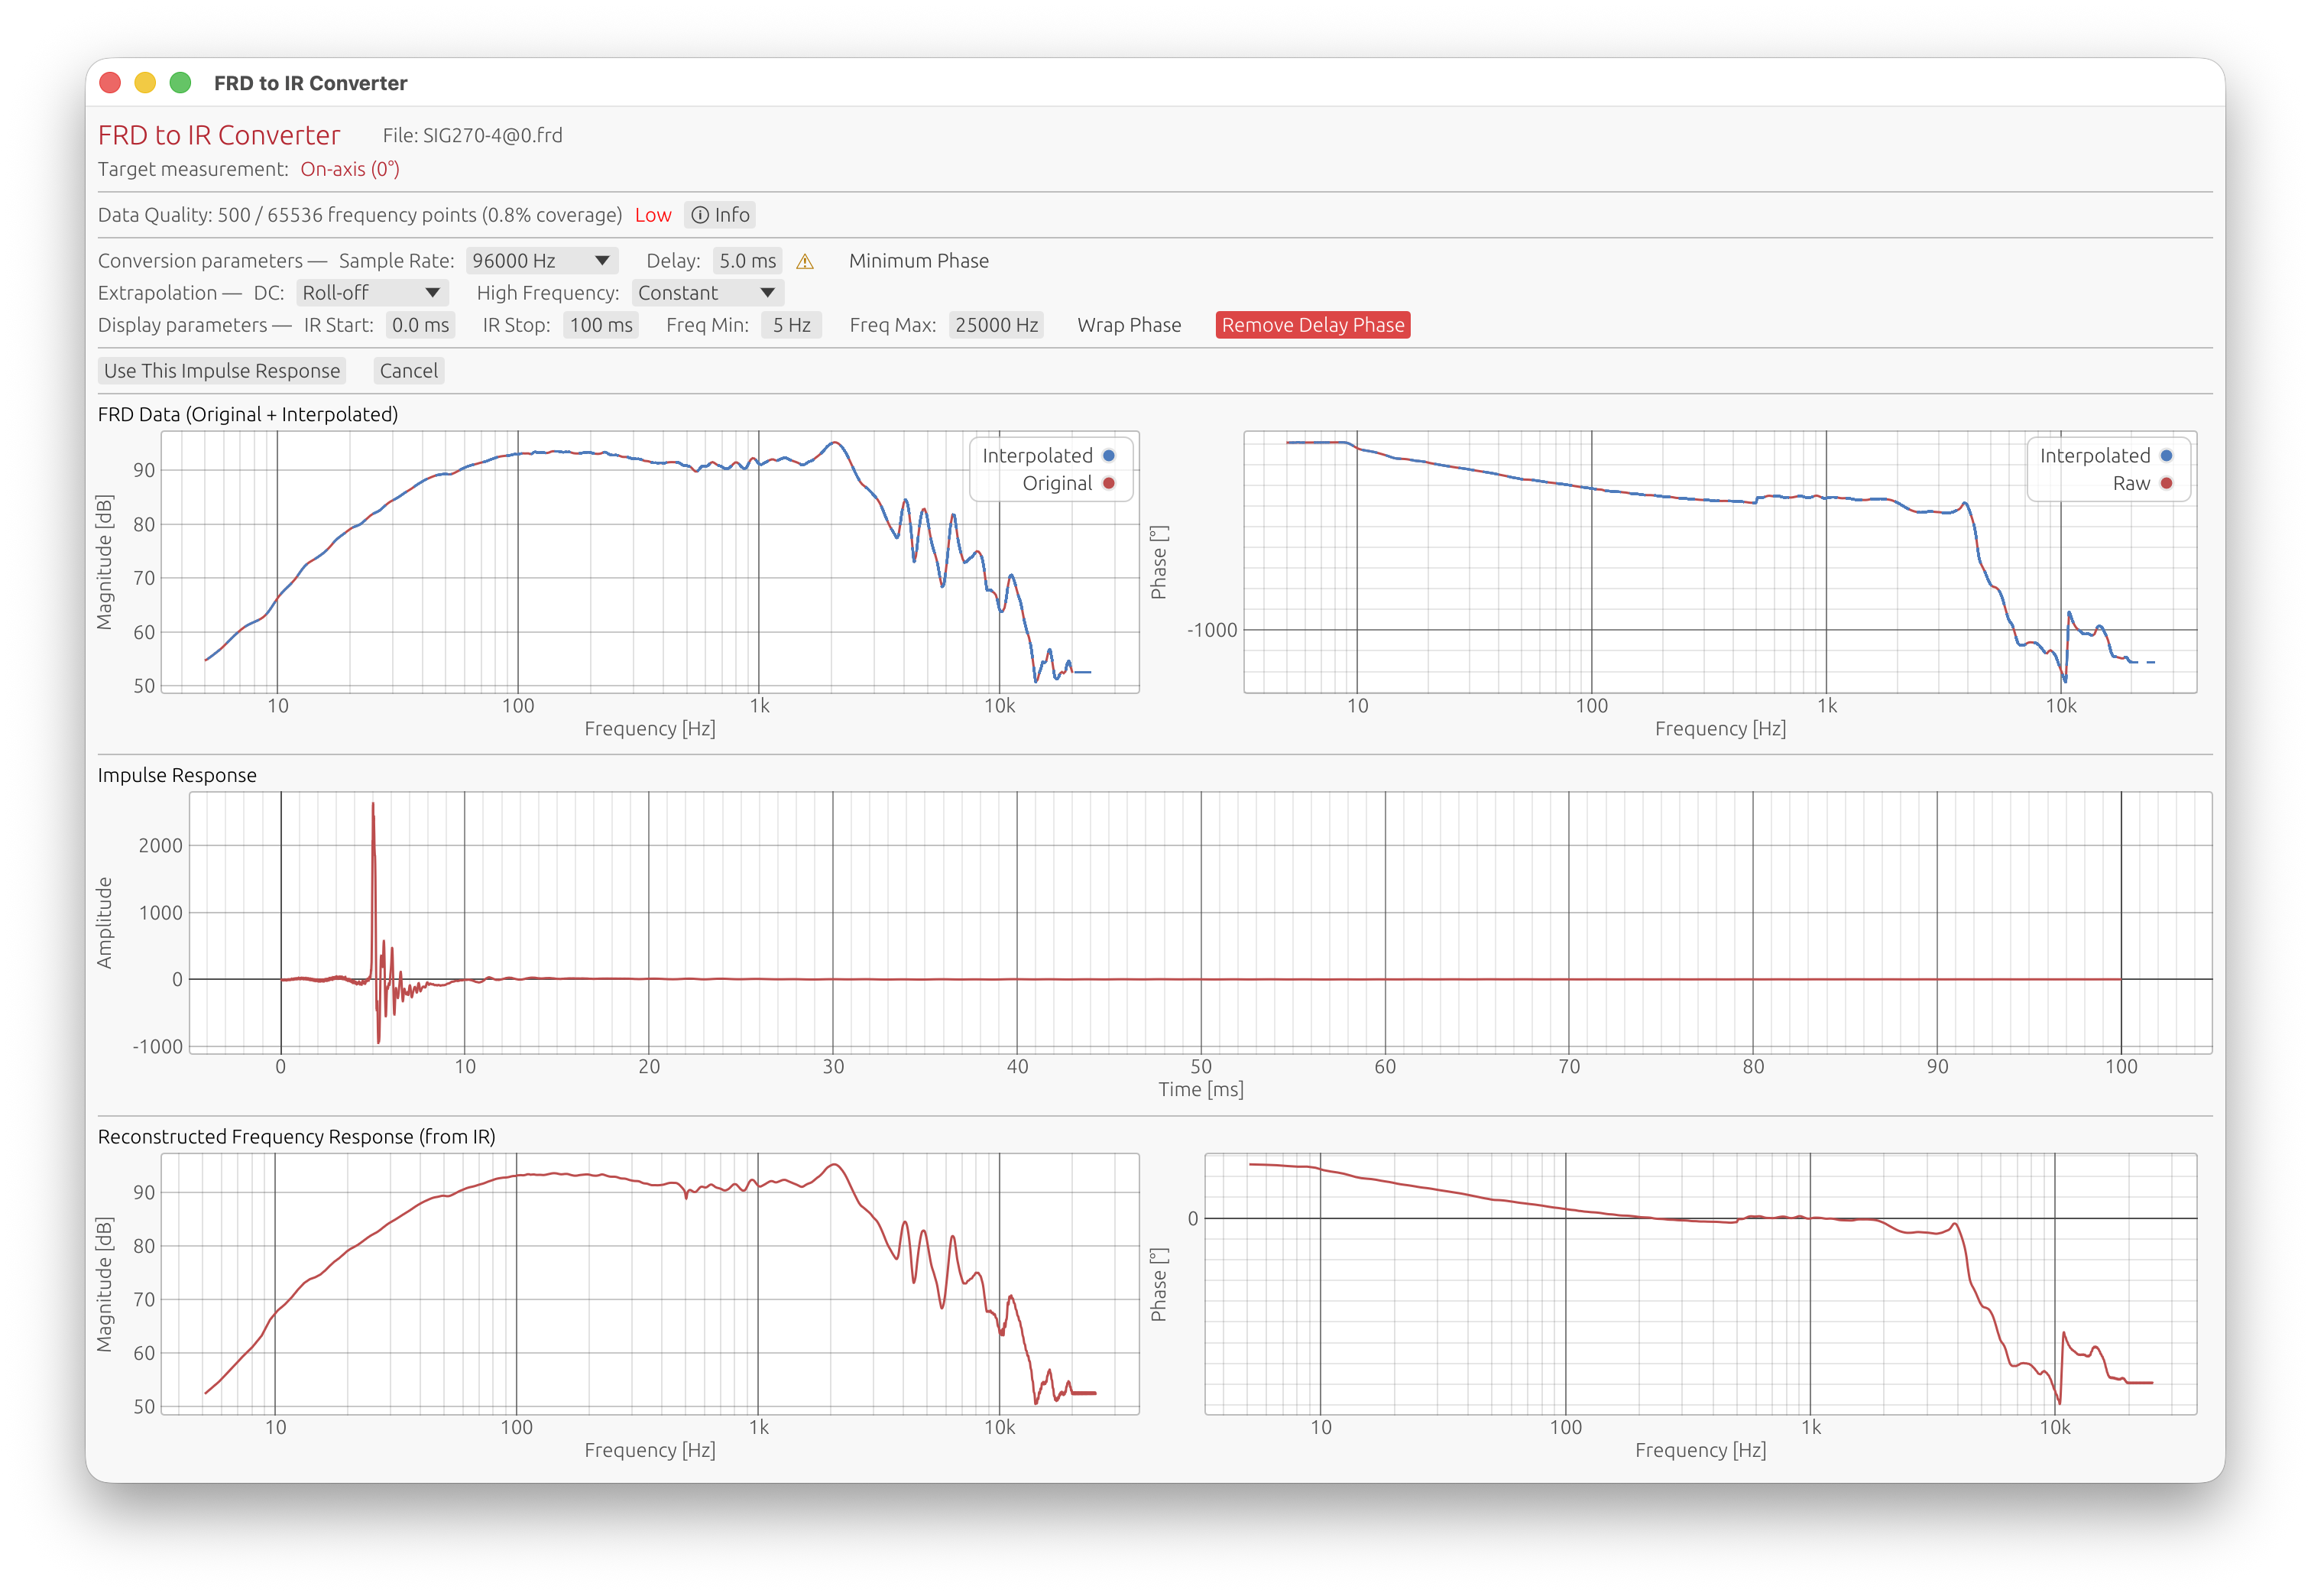
Task: Open the High Frequency Constant dropdown
Action: (707, 293)
